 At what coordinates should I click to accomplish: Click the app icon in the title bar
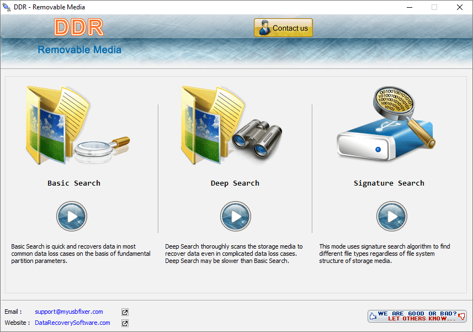tap(7, 7)
